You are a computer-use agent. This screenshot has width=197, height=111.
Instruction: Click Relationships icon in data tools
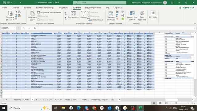coord(123,15)
